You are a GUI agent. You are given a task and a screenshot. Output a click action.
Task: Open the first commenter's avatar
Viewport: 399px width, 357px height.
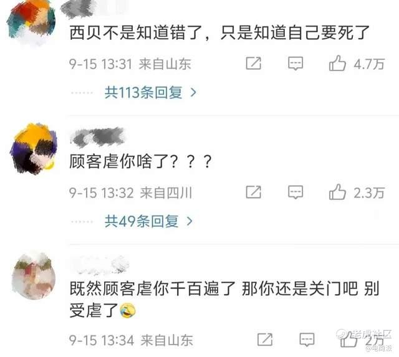pos(31,23)
